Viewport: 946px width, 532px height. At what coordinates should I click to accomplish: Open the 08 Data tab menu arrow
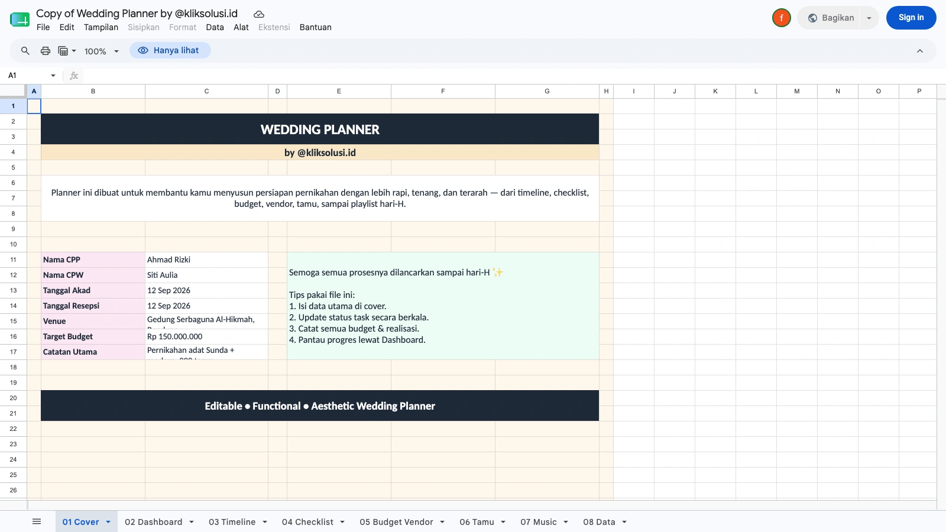pos(624,522)
